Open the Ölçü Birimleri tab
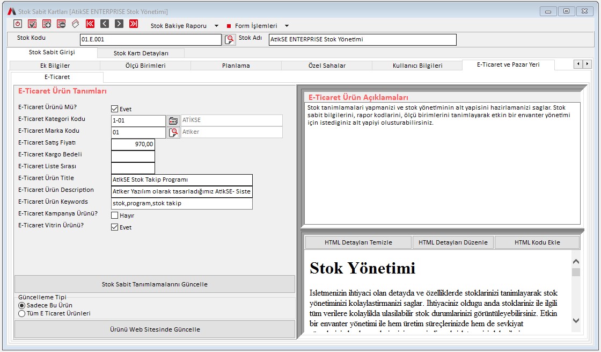The height and width of the screenshot is (352, 601). pos(145,66)
